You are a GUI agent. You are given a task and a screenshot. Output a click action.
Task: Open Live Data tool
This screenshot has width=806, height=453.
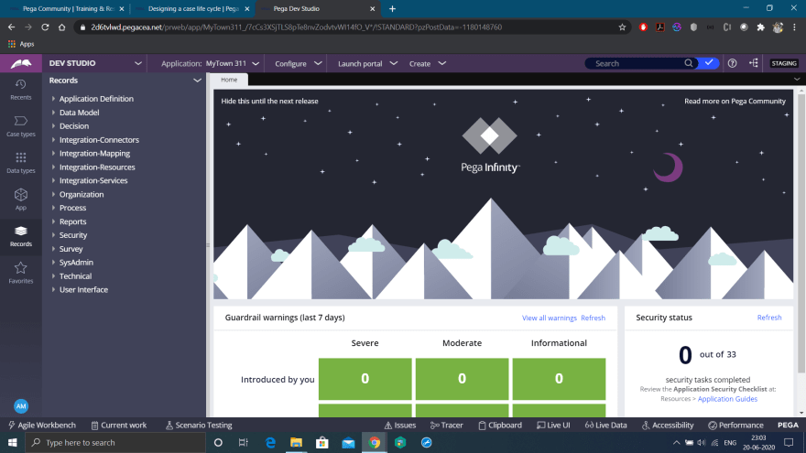[x=605, y=426]
